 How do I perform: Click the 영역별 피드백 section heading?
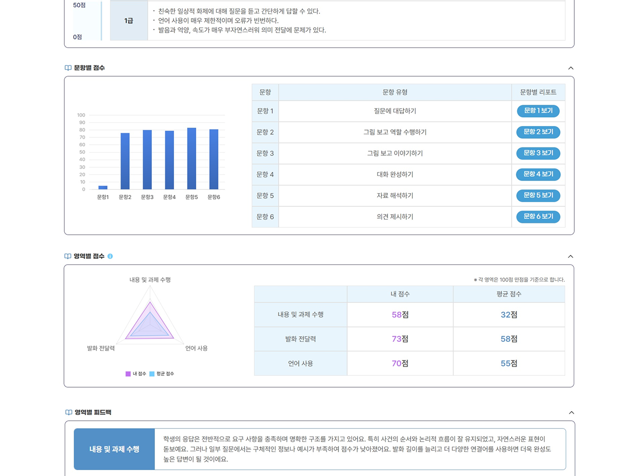click(x=93, y=412)
